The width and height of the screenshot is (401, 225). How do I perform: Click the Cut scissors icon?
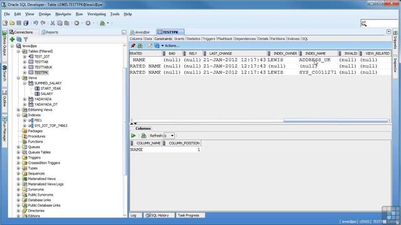(53, 23)
